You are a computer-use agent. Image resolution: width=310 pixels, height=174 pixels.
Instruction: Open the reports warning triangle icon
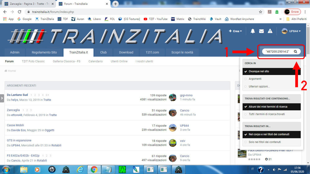[x=270, y=31]
